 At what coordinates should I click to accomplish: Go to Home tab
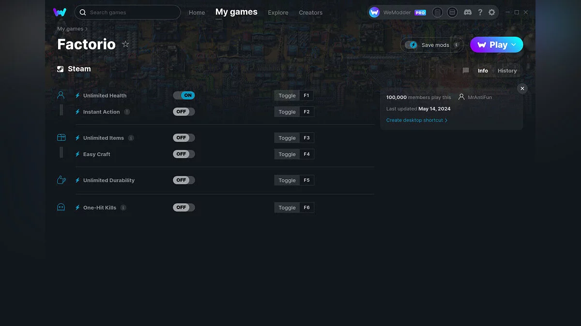[x=197, y=13]
